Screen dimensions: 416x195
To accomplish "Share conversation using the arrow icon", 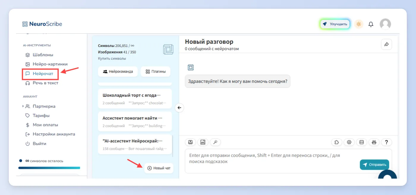I will click(x=387, y=44).
